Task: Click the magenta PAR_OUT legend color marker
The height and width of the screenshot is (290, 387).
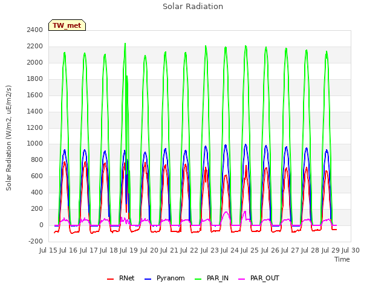Action: (242, 279)
